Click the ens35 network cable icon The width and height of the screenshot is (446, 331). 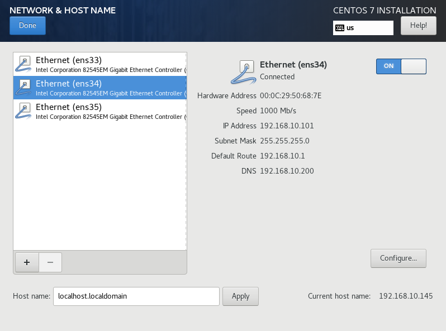24,111
